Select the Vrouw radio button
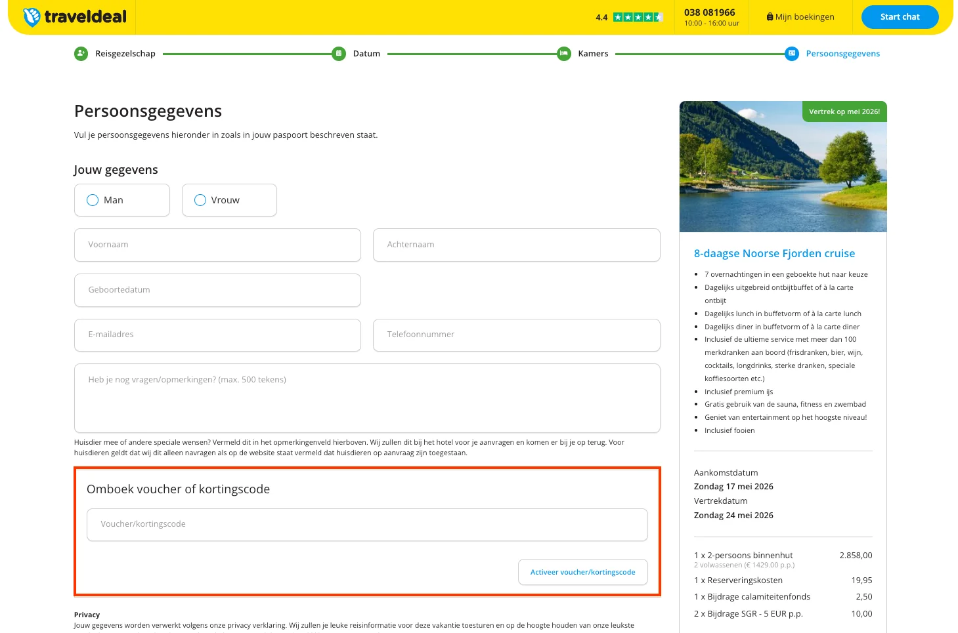 [200, 200]
